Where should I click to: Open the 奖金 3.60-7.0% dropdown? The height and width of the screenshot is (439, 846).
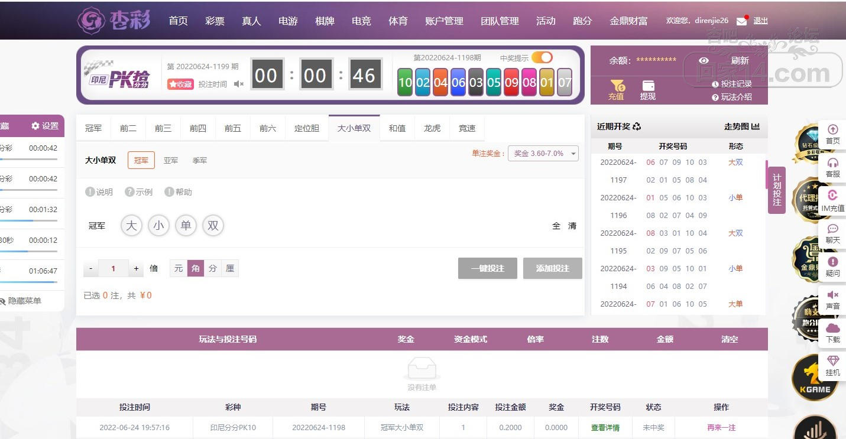tap(543, 154)
